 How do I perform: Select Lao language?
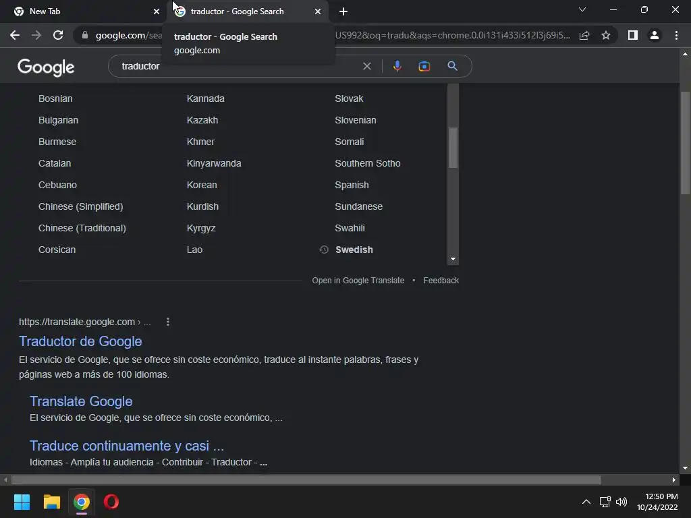(x=195, y=250)
